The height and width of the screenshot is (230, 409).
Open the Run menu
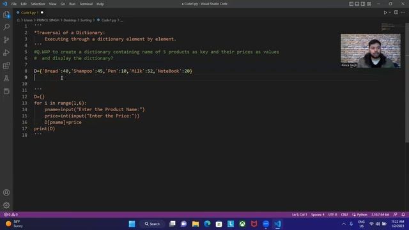tap(72, 4)
